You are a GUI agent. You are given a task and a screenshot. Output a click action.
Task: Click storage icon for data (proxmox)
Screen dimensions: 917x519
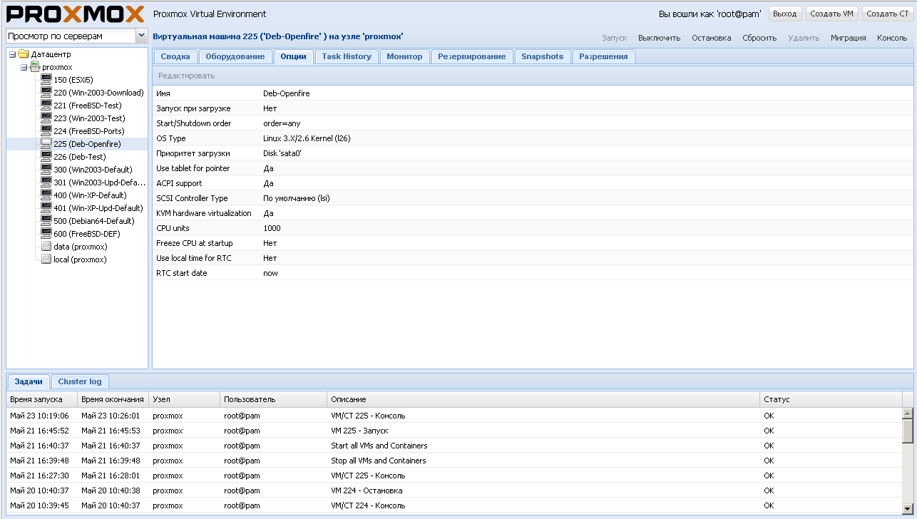click(x=46, y=247)
